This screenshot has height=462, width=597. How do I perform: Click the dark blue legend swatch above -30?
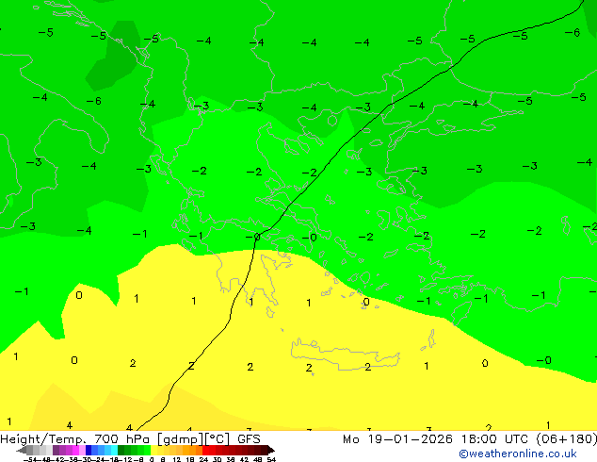point(89,450)
